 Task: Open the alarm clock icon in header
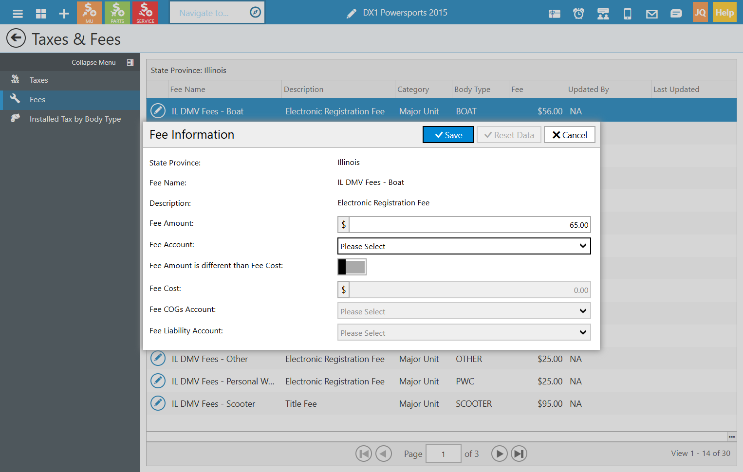tap(578, 14)
